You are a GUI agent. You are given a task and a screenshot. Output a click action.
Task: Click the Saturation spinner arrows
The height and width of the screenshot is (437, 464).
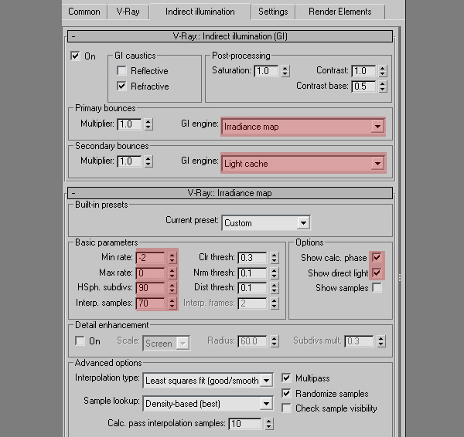click(x=285, y=71)
